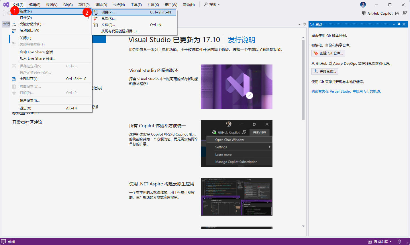The width and height of the screenshot is (410, 245).
Task: Click the status bar icon beside 就绪
Action: [x=3, y=242]
